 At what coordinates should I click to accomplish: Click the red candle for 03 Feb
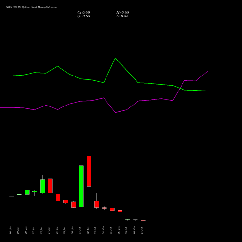pos(97,204)
